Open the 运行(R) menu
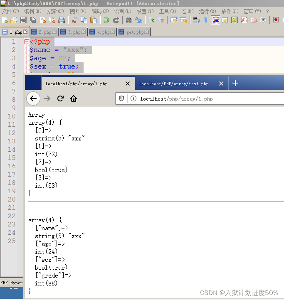 207,11
